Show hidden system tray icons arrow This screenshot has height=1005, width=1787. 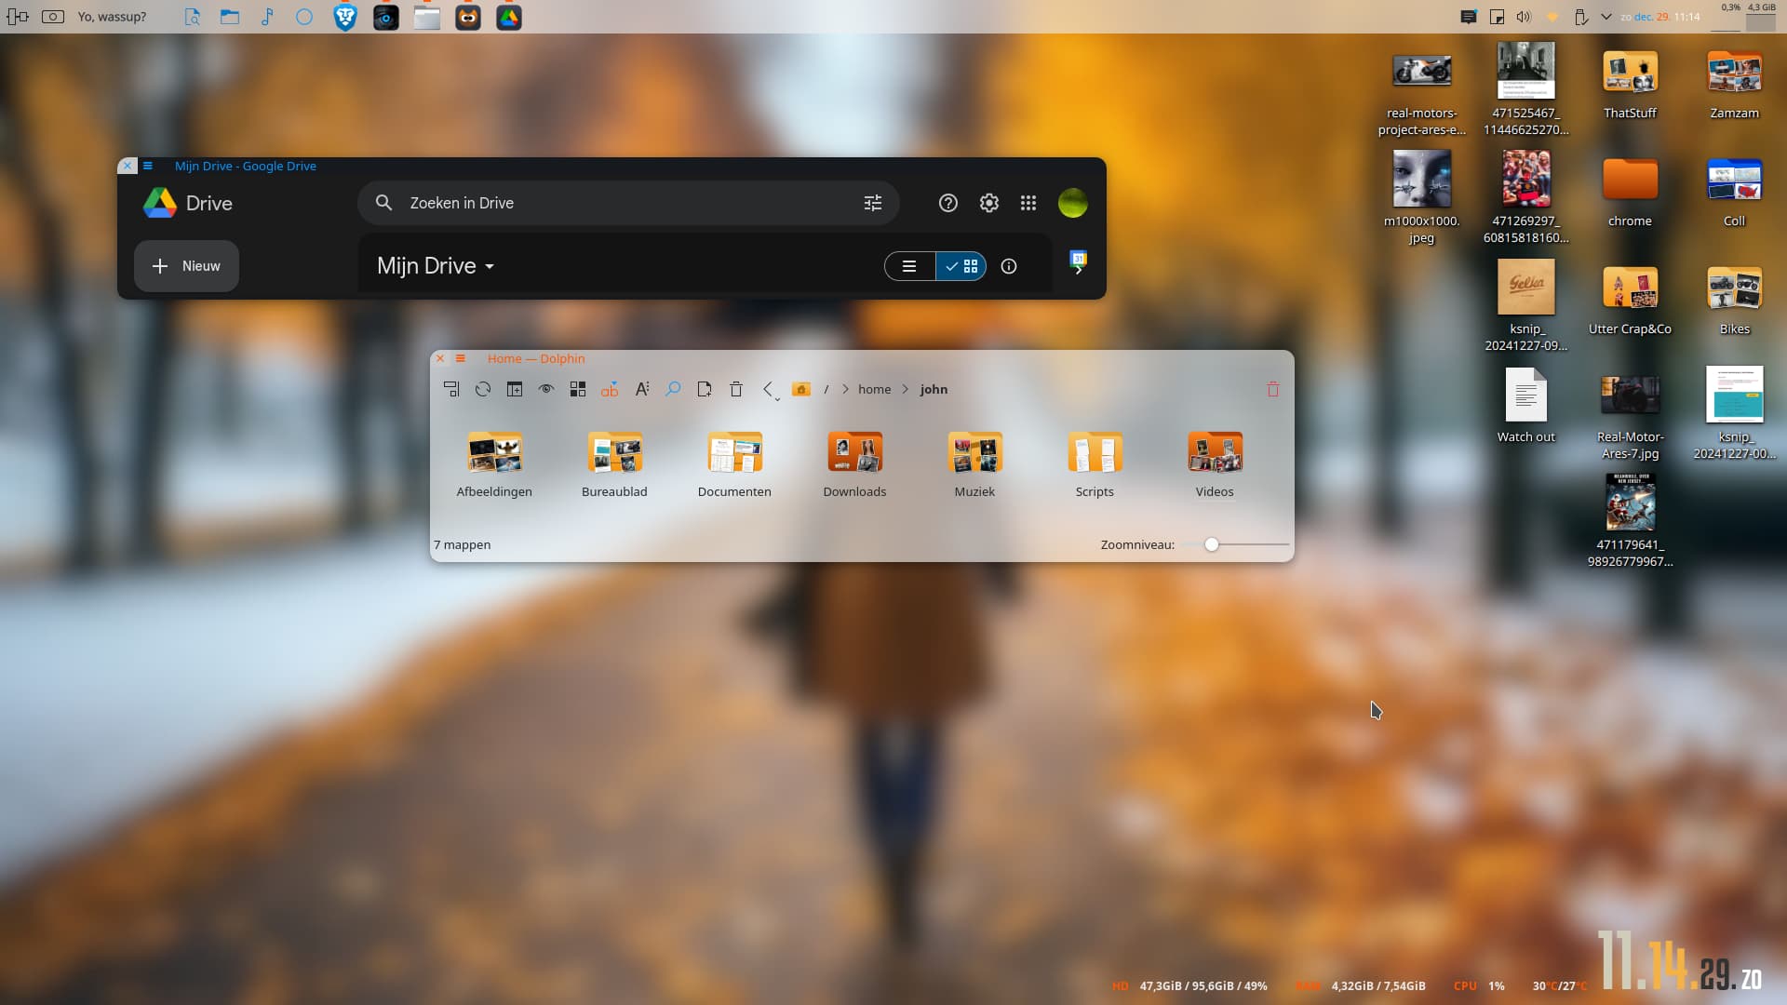(x=1606, y=17)
